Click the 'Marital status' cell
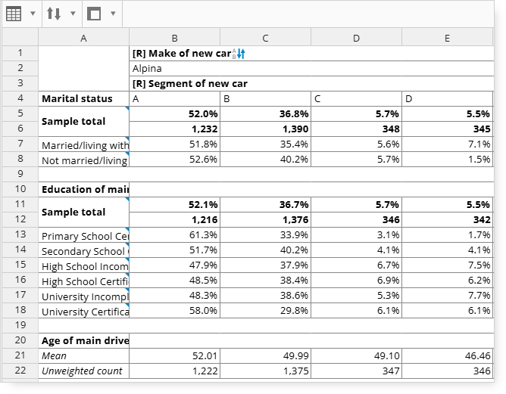The width and height of the screenshot is (506, 394). pos(83,98)
